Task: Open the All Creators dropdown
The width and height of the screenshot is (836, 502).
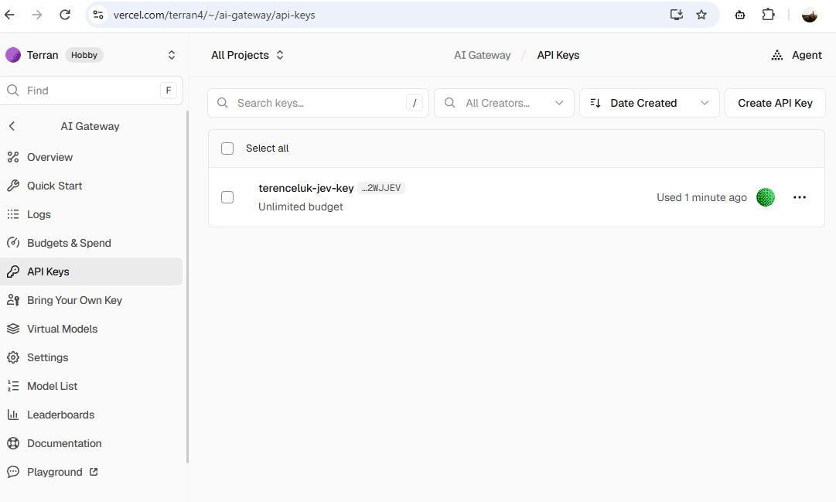Action: click(x=503, y=103)
